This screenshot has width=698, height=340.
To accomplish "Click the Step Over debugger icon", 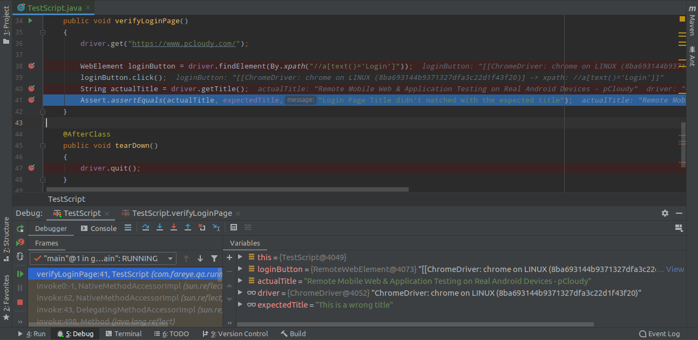I will 146,228.
